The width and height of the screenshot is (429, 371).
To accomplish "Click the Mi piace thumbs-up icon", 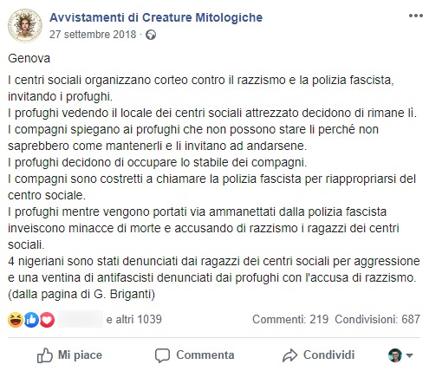I will pos(45,355).
